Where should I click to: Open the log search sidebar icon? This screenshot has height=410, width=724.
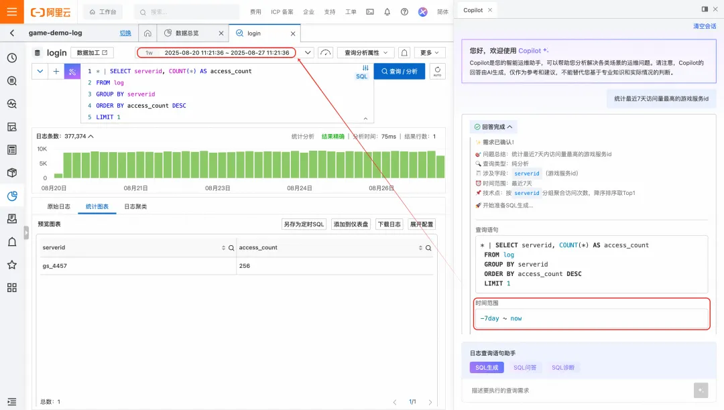click(x=12, y=81)
